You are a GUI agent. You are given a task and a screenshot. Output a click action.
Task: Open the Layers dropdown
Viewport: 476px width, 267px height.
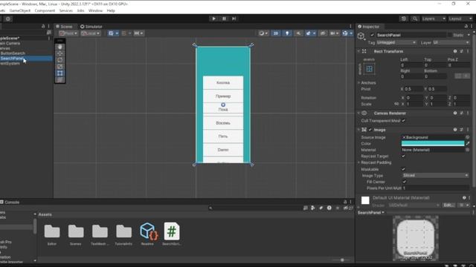[434, 19]
